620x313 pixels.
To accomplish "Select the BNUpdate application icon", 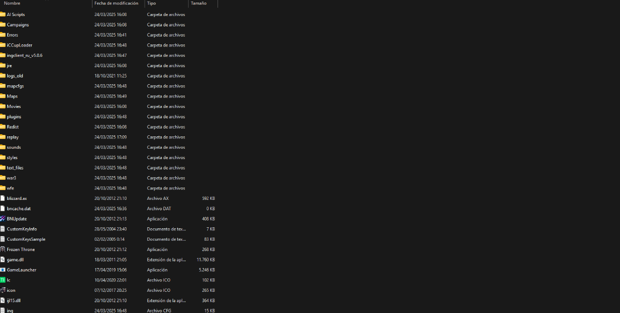I will [3, 219].
